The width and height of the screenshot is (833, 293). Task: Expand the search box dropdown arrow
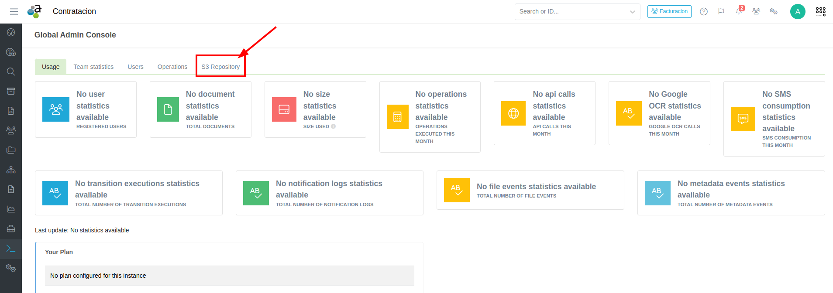(x=633, y=12)
